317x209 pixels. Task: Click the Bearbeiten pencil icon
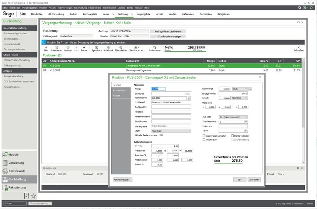[x=56, y=48]
